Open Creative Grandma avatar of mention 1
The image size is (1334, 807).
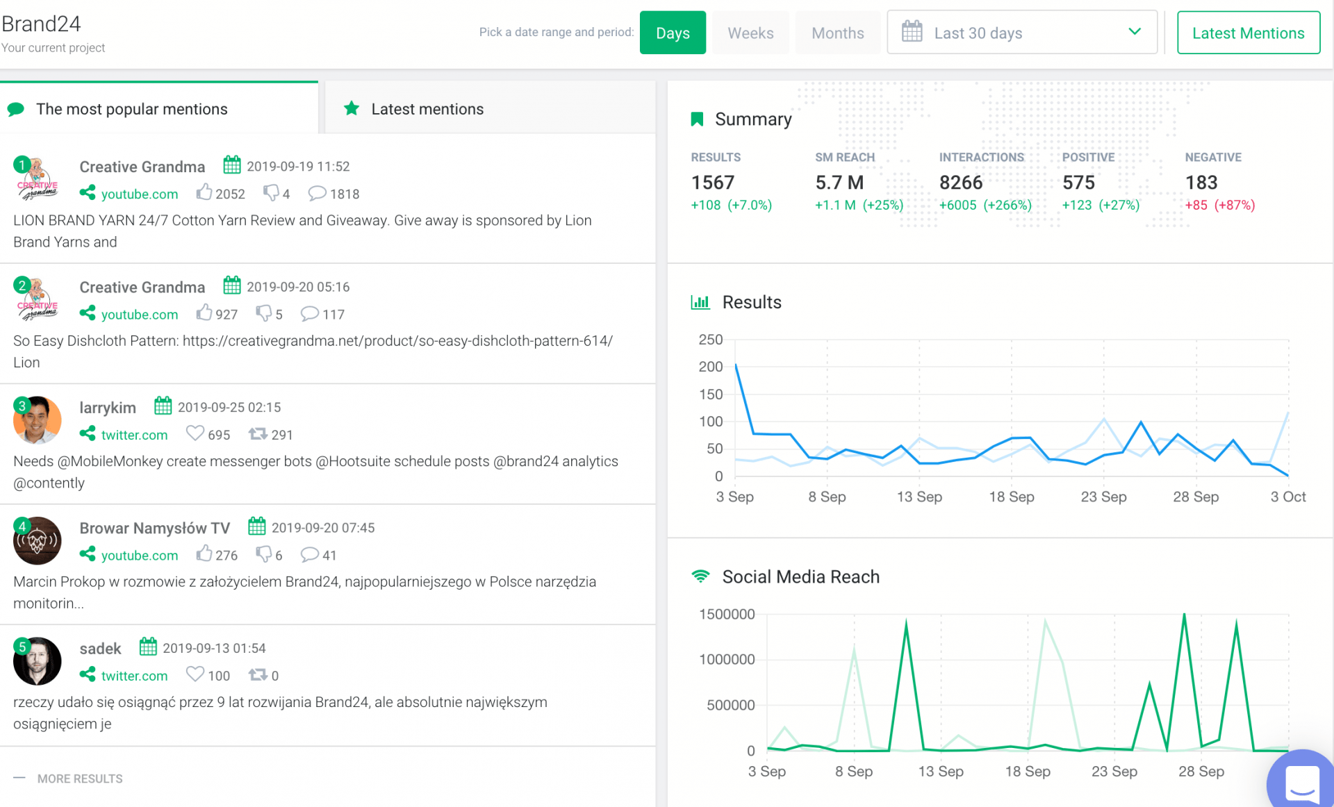[37, 179]
